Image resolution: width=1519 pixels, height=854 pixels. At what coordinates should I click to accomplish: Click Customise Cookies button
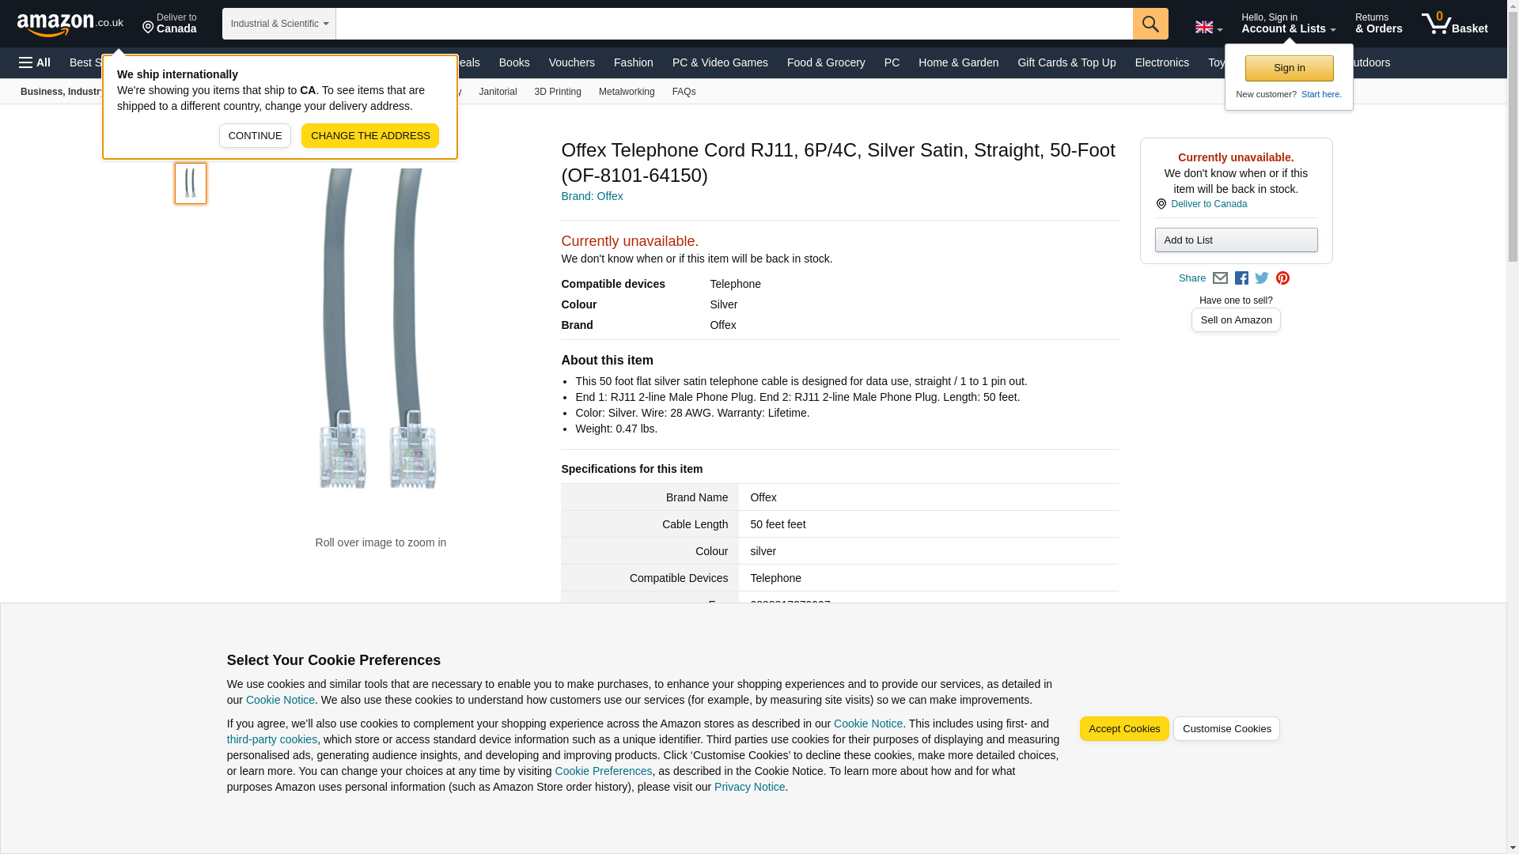point(1225,729)
